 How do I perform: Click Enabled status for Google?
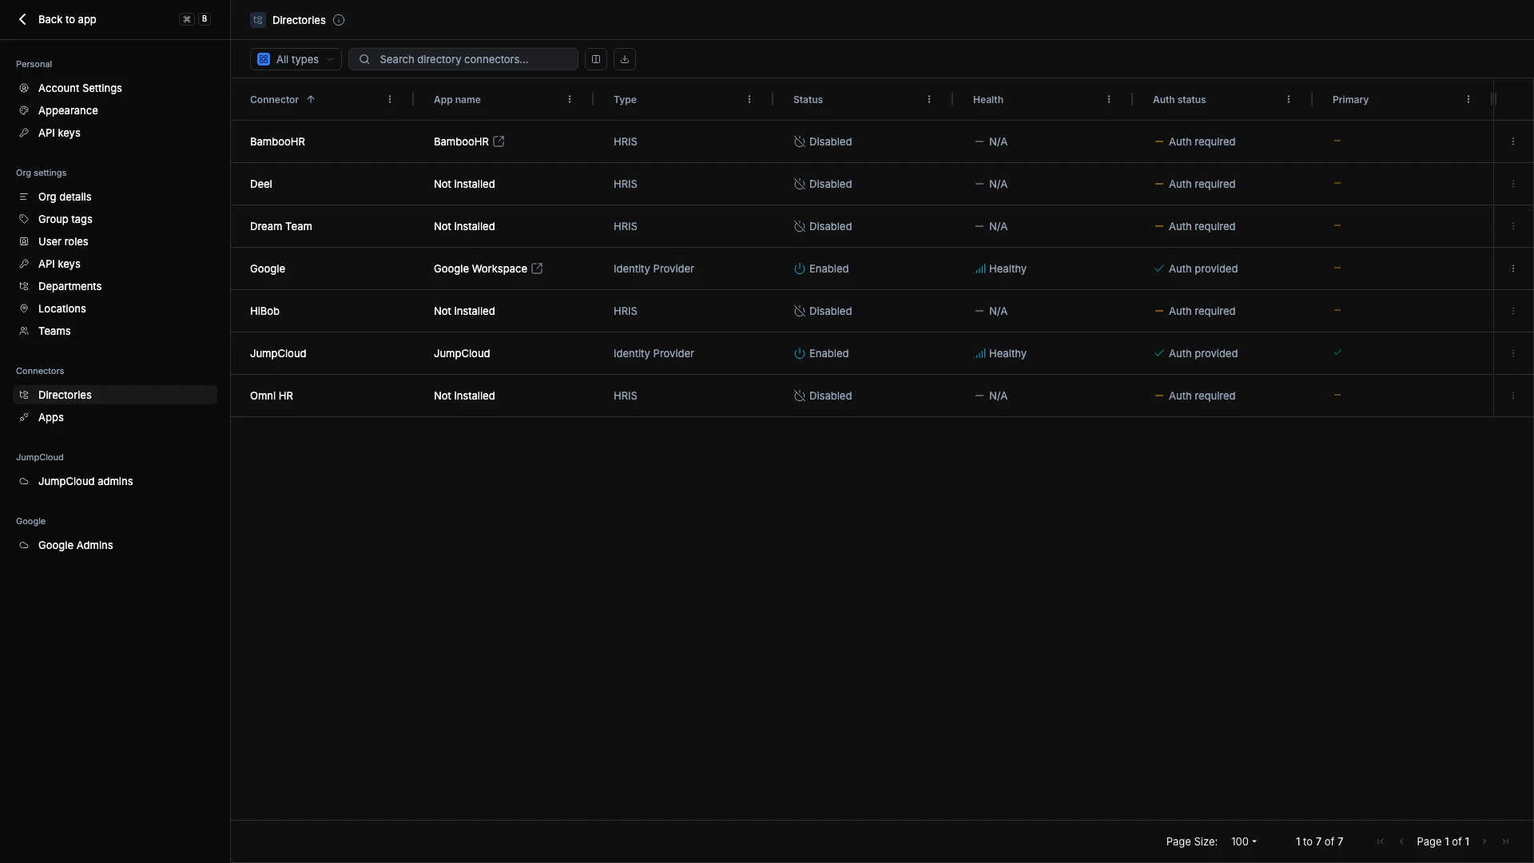coord(821,268)
